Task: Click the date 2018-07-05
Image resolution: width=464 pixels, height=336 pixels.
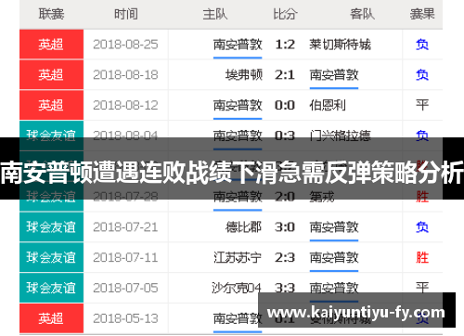Action: coord(125,288)
